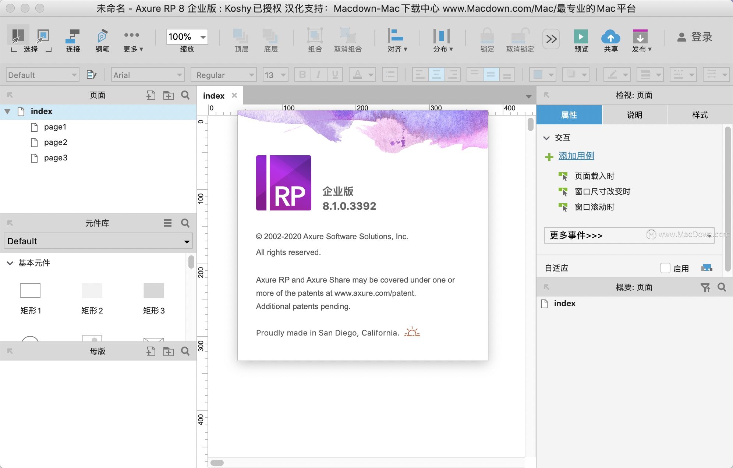Toggle bold formatting
The width and height of the screenshot is (733, 468).
coord(302,75)
